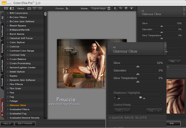Click the add control point button
Viewport: 186px width, 128px height.
pyautogui.click(x=154, y=110)
